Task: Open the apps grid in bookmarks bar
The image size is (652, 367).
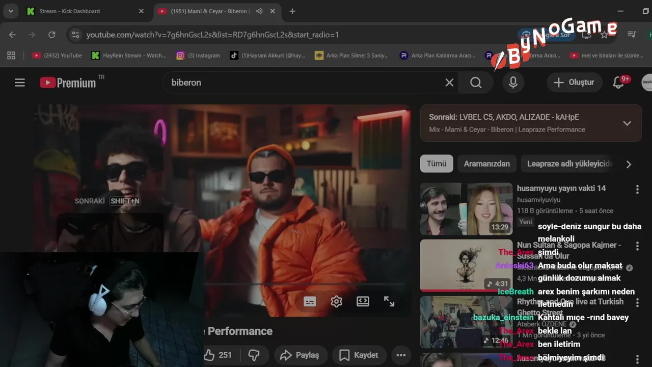Action: tap(11, 56)
